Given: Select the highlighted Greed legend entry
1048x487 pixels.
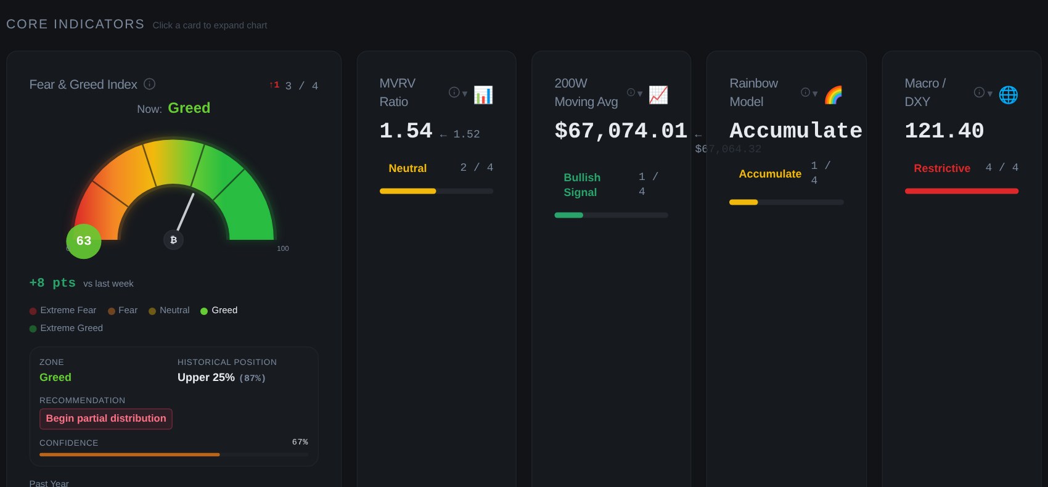Looking at the screenshot, I should 219,311.
